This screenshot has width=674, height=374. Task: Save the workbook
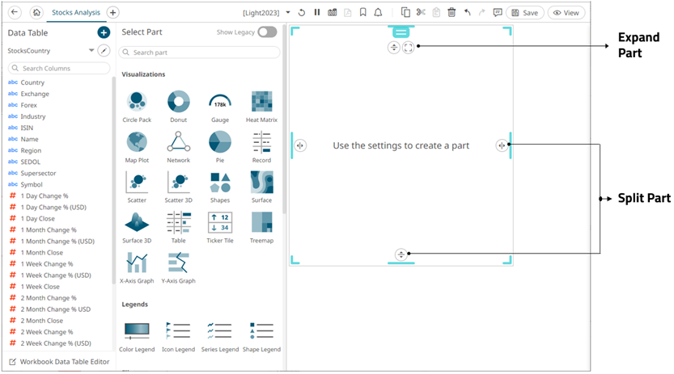pos(525,12)
